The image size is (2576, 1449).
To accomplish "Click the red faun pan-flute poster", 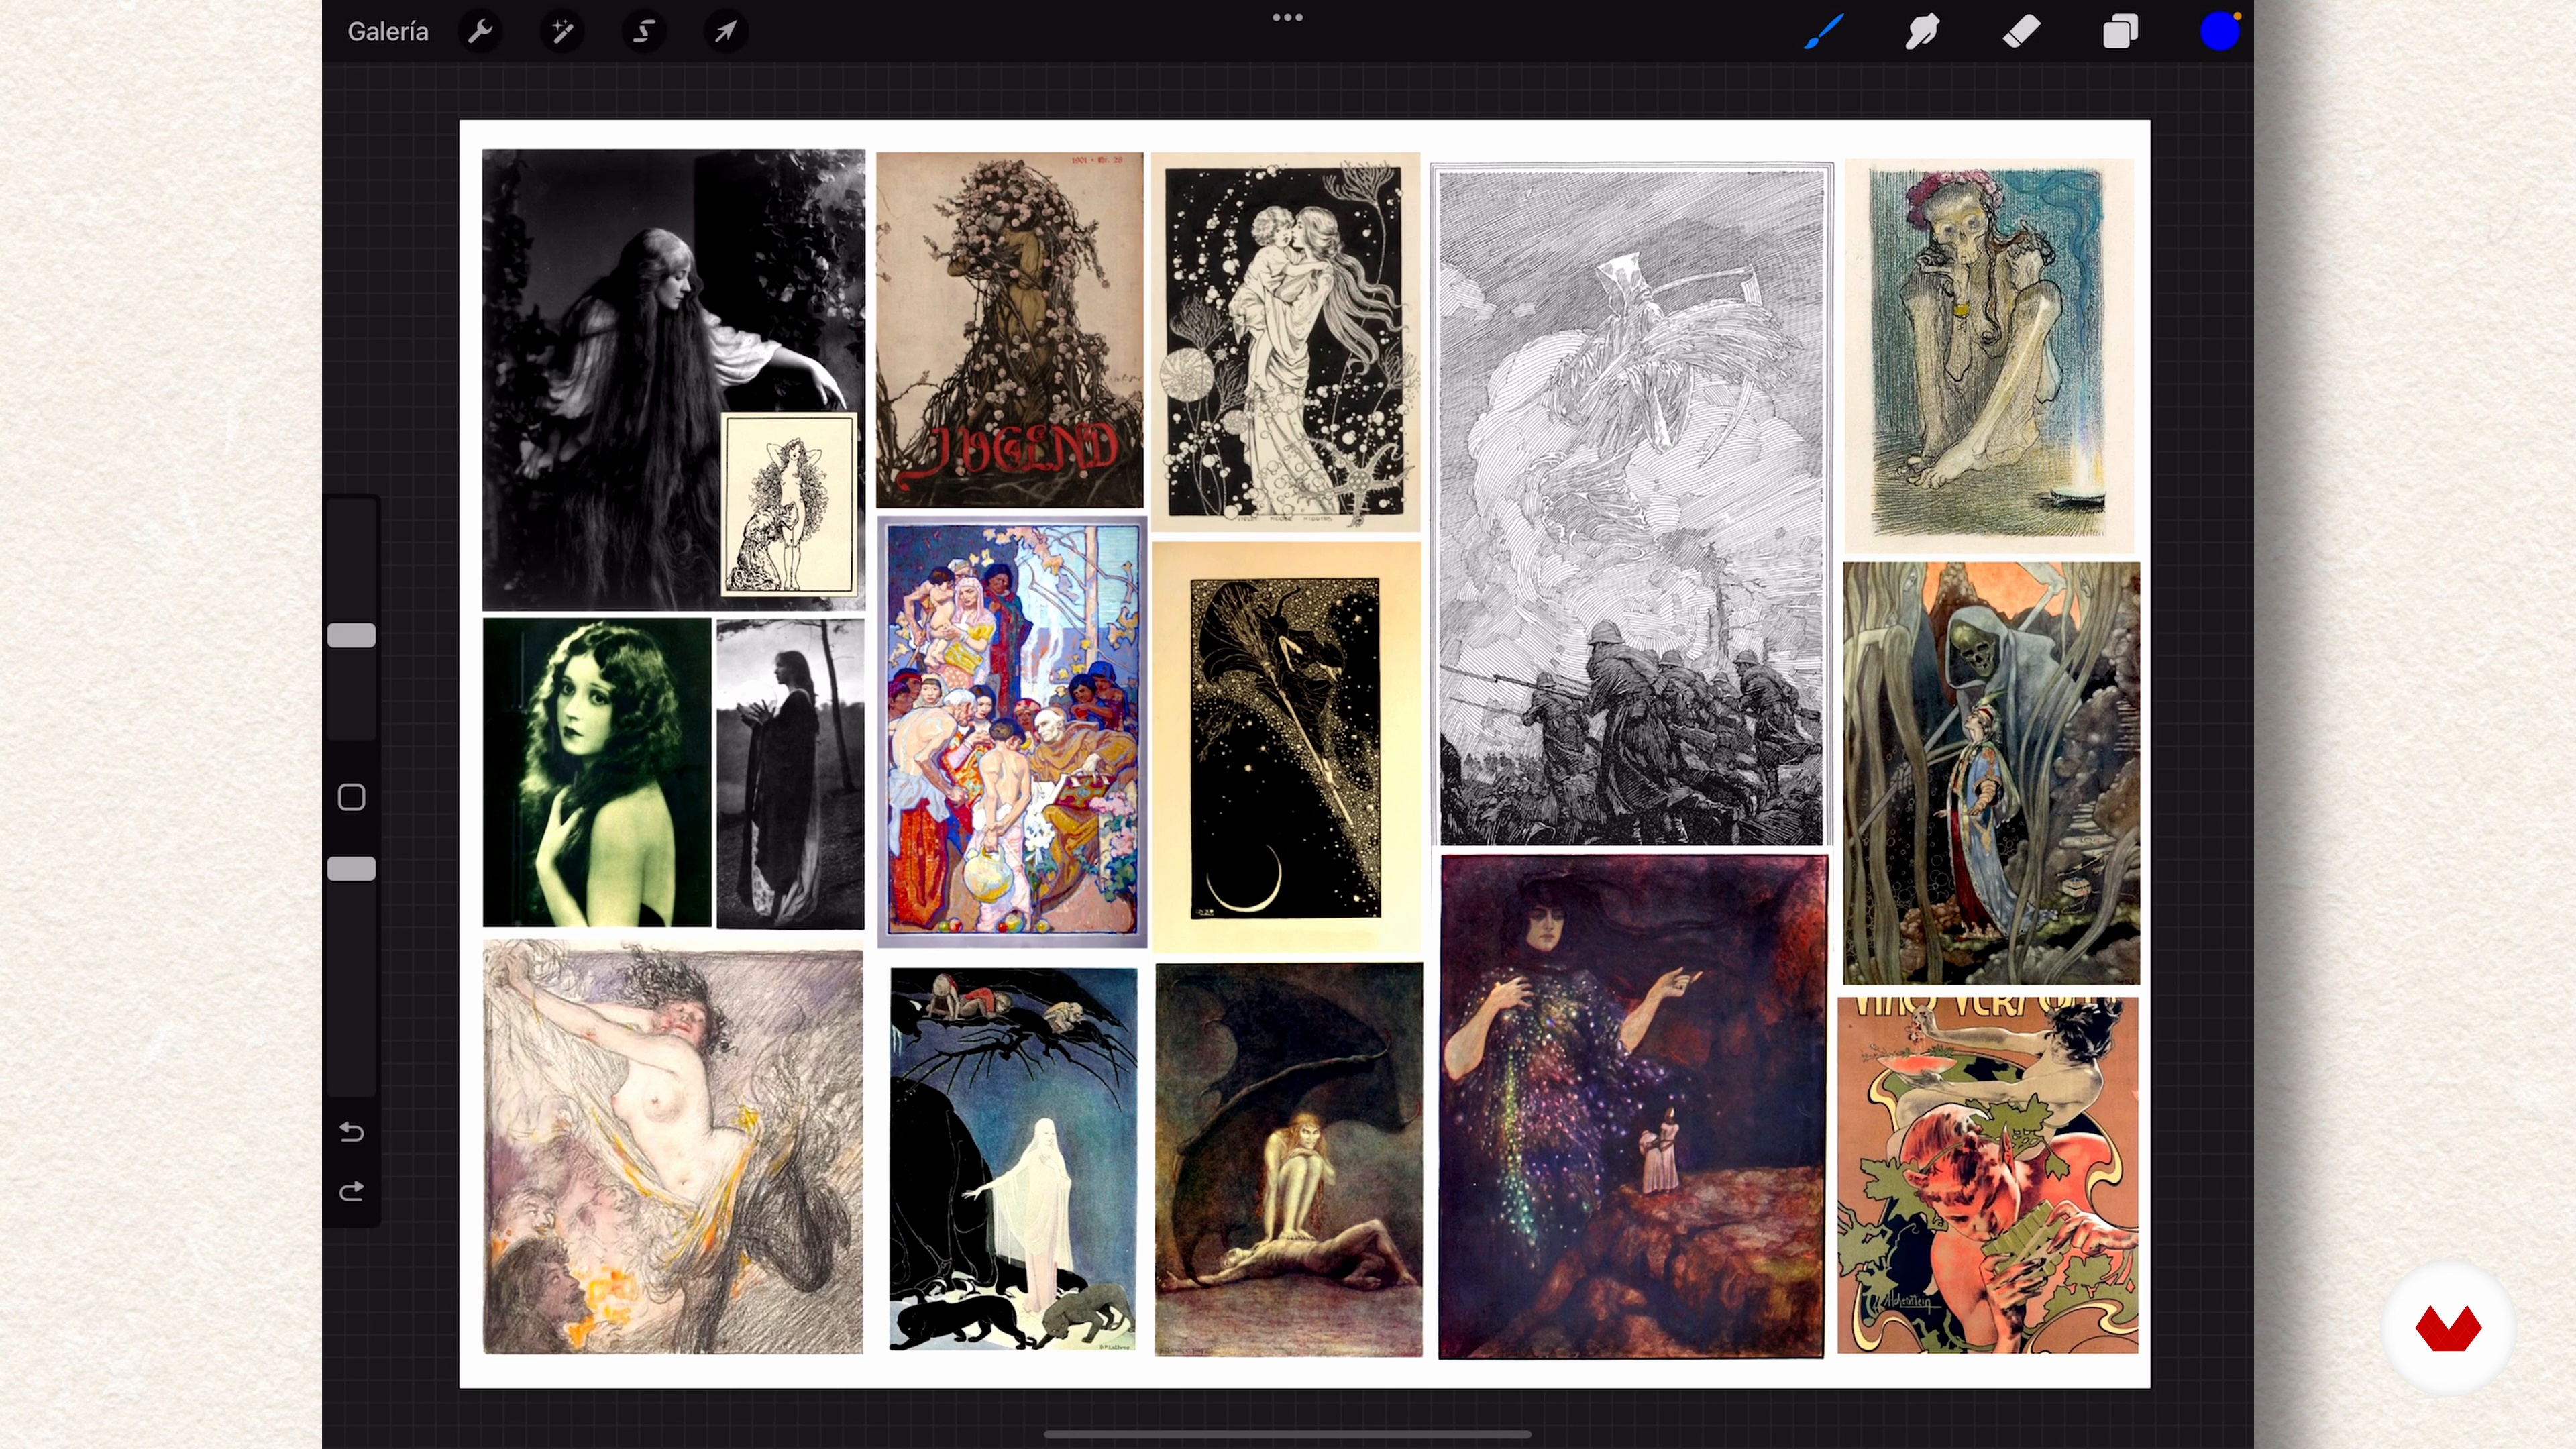I will click(x=1988, y=1175).
